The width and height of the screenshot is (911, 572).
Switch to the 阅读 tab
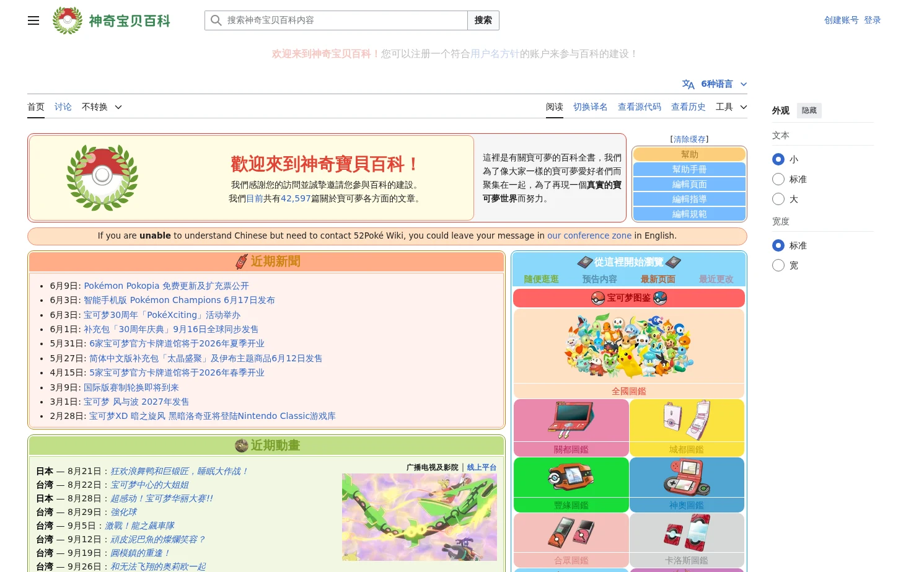click(555, 107)
